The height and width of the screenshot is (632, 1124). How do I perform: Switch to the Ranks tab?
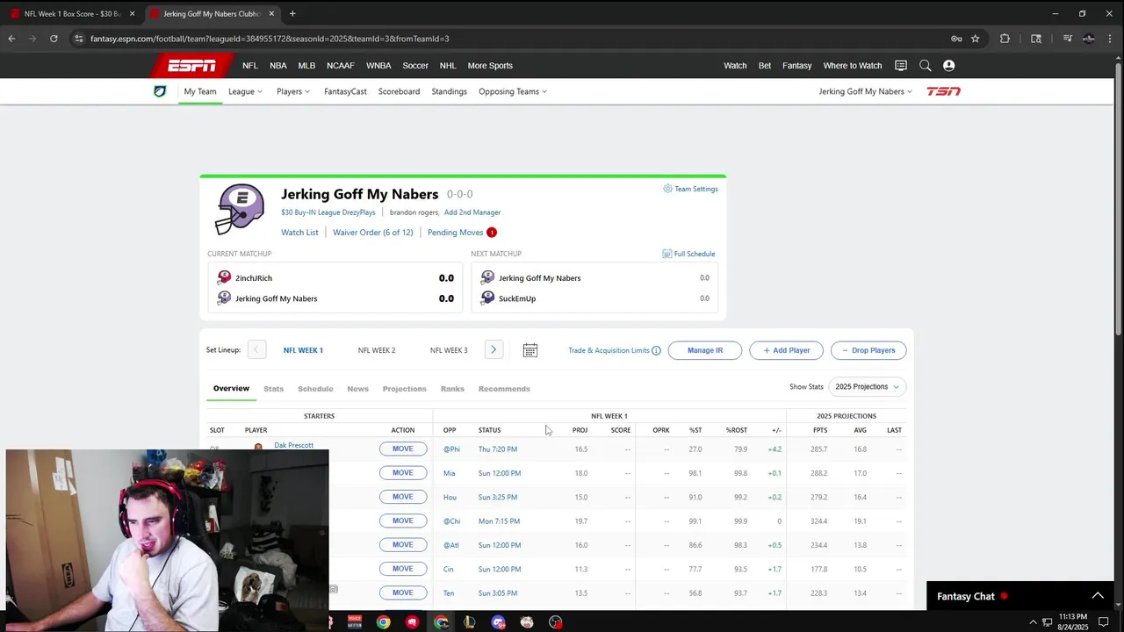coord(452,389)
